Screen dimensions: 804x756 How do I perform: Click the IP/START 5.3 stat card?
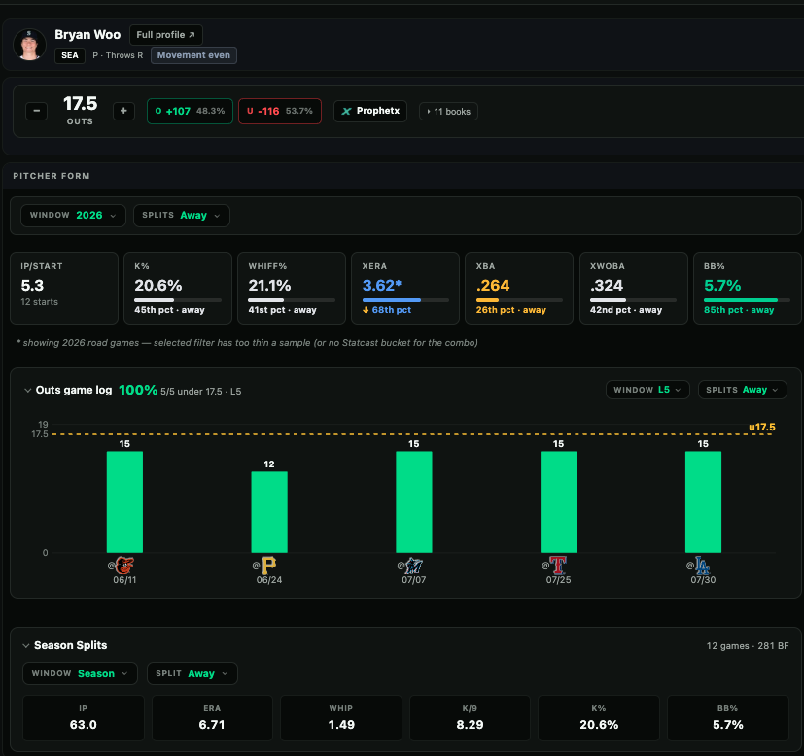64,288
